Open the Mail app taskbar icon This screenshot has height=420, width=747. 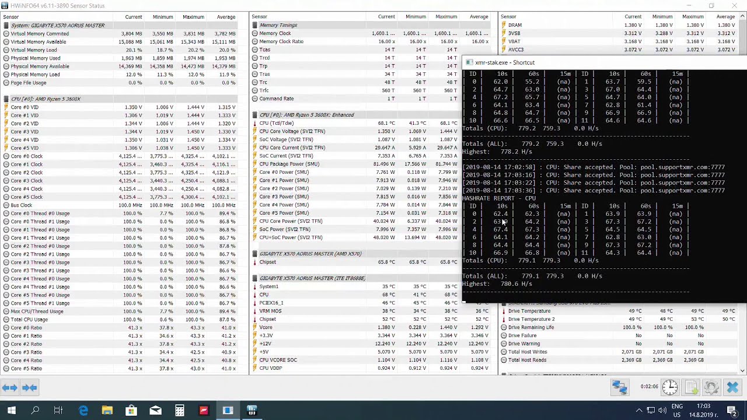(x=155, y=411)
